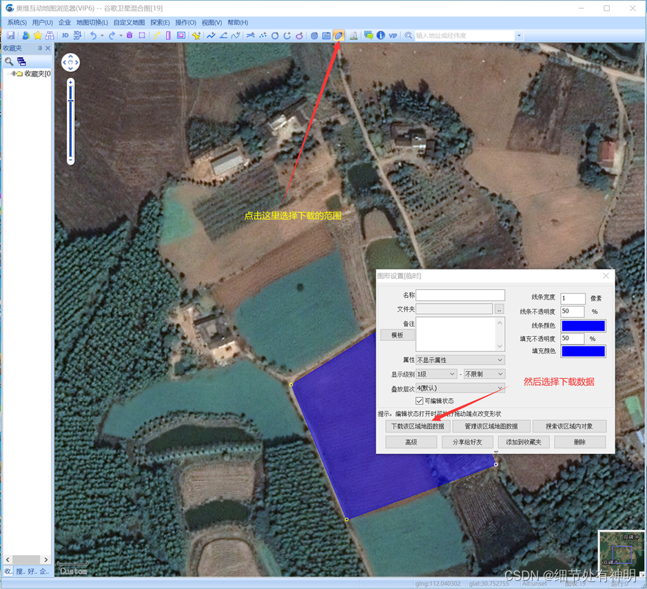Open the chat messages icon
Viewport: 647px width, 589px height.
coord(369,36)
